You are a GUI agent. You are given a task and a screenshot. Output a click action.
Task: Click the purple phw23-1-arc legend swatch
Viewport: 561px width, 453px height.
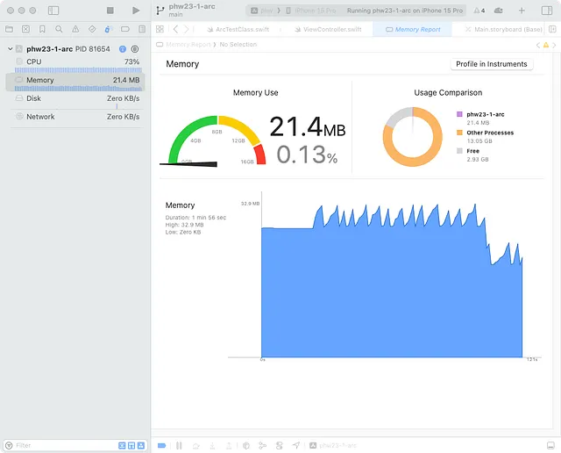click(x=459, y=114)
